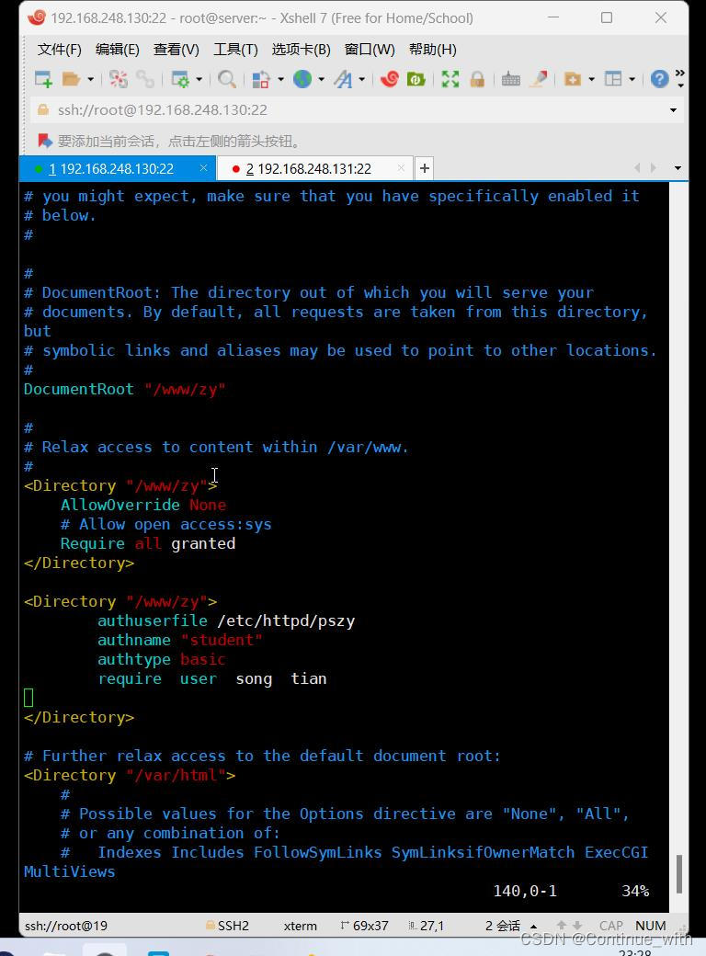Click the DocumentRoot "/www/zy" line
The height and width of the screenshot is (956, 706).
pos(124,389)
